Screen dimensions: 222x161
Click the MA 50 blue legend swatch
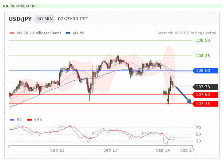pos(68,33)
